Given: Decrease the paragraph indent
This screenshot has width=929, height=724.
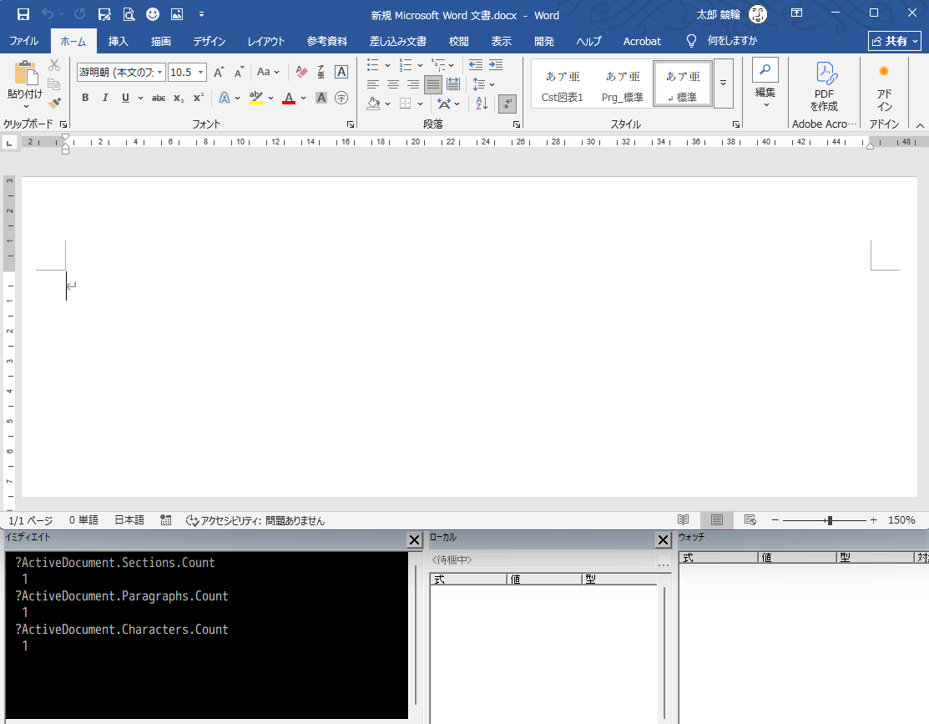Looking at the screenshot, I should coord(476,64).
